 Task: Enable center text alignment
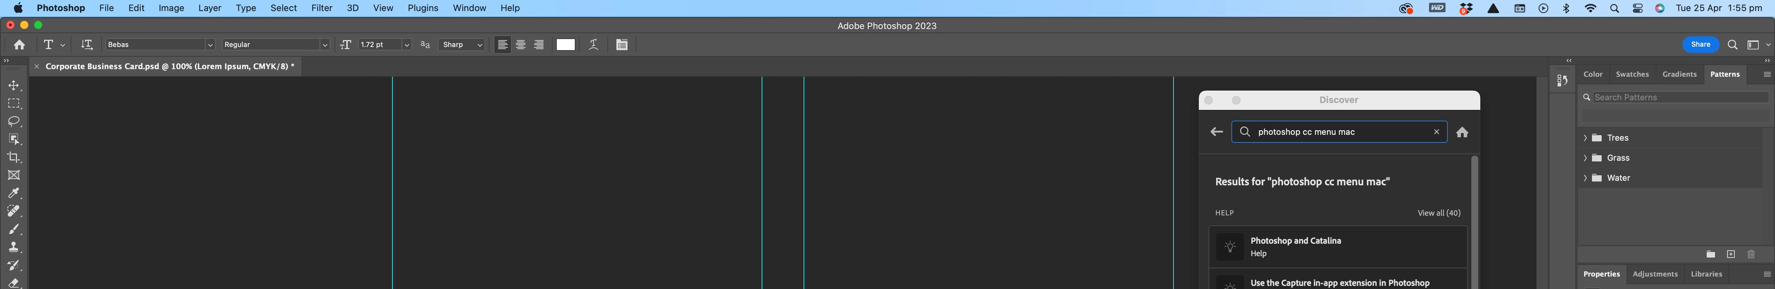click(x=521, y=45)
